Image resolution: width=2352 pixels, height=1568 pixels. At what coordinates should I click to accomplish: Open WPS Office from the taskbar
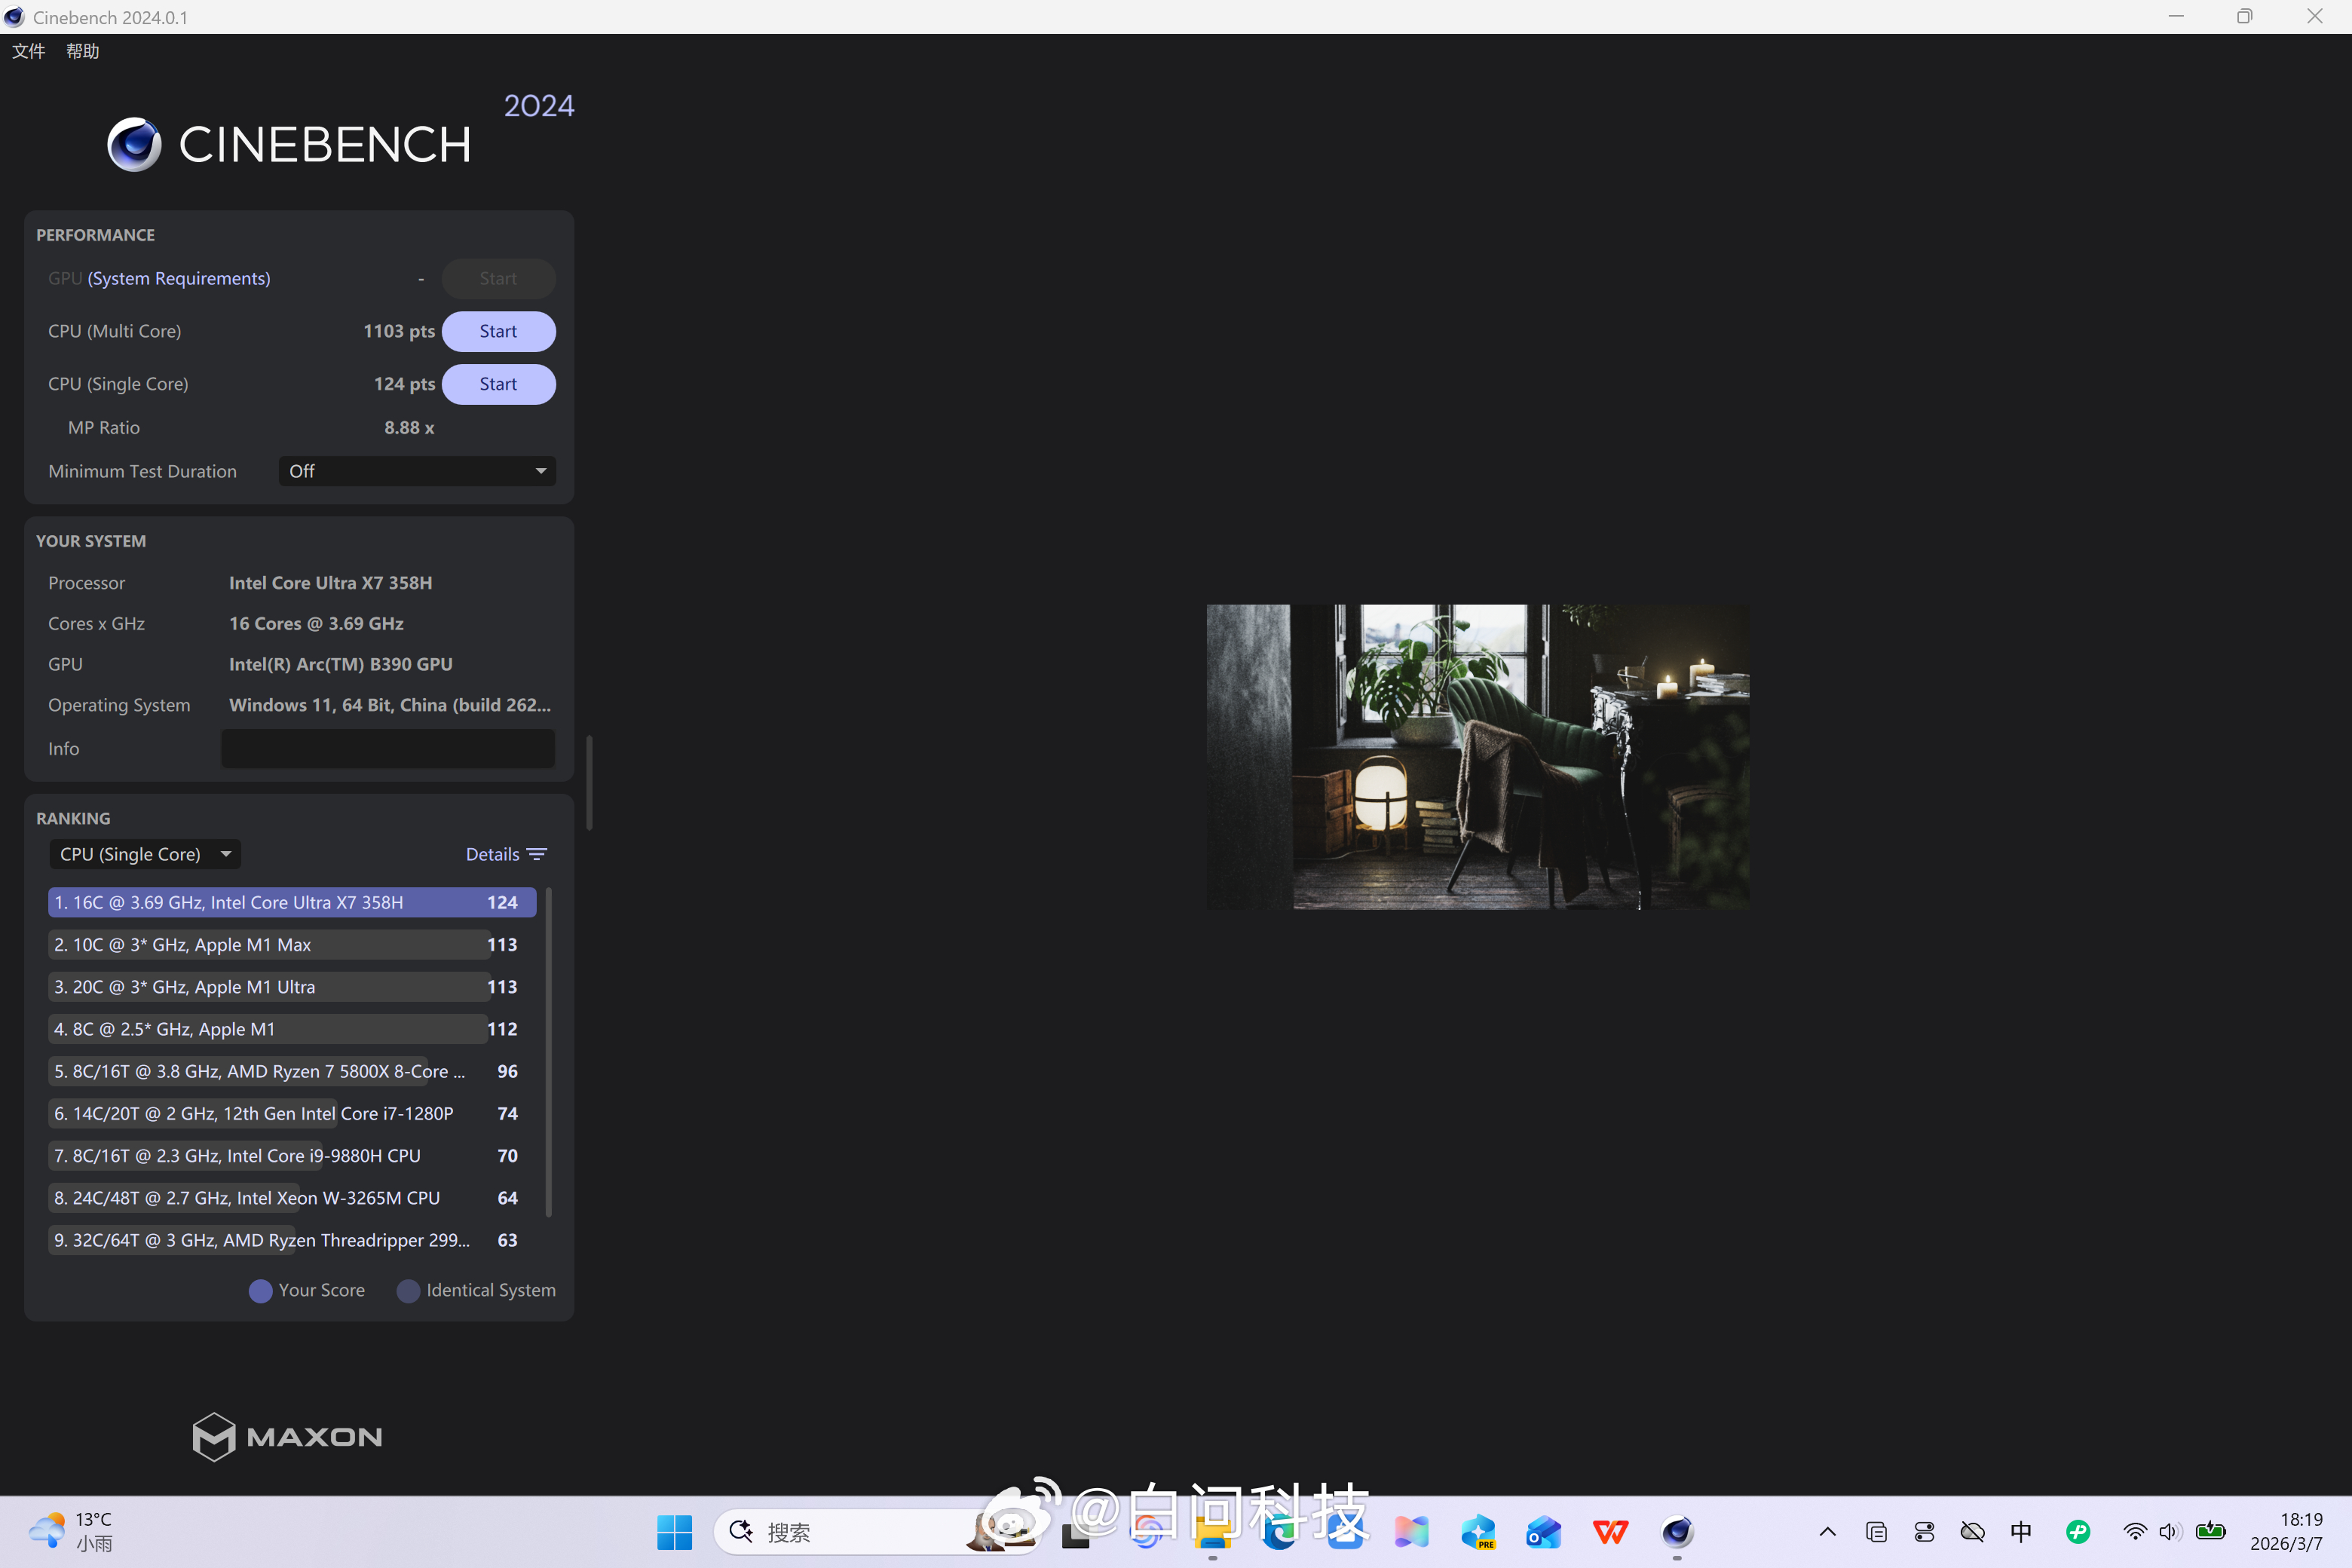tap(1610, 1531)
